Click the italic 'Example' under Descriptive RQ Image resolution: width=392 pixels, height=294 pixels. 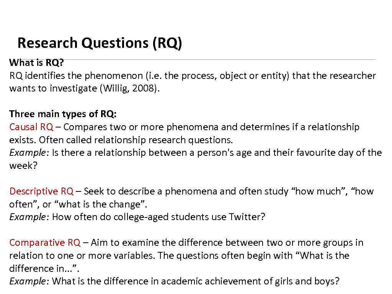28,217
